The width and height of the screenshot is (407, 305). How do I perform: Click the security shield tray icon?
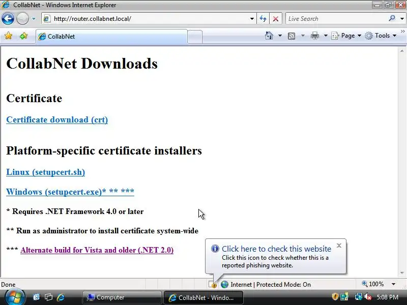coord(335,296)
